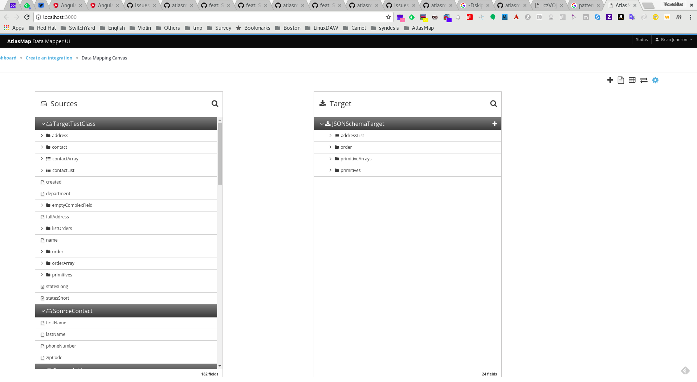This screenshot has height=382, width=697.
Task: Click the Sources panel scroll up arrow
Action: [x=220, y=120]
